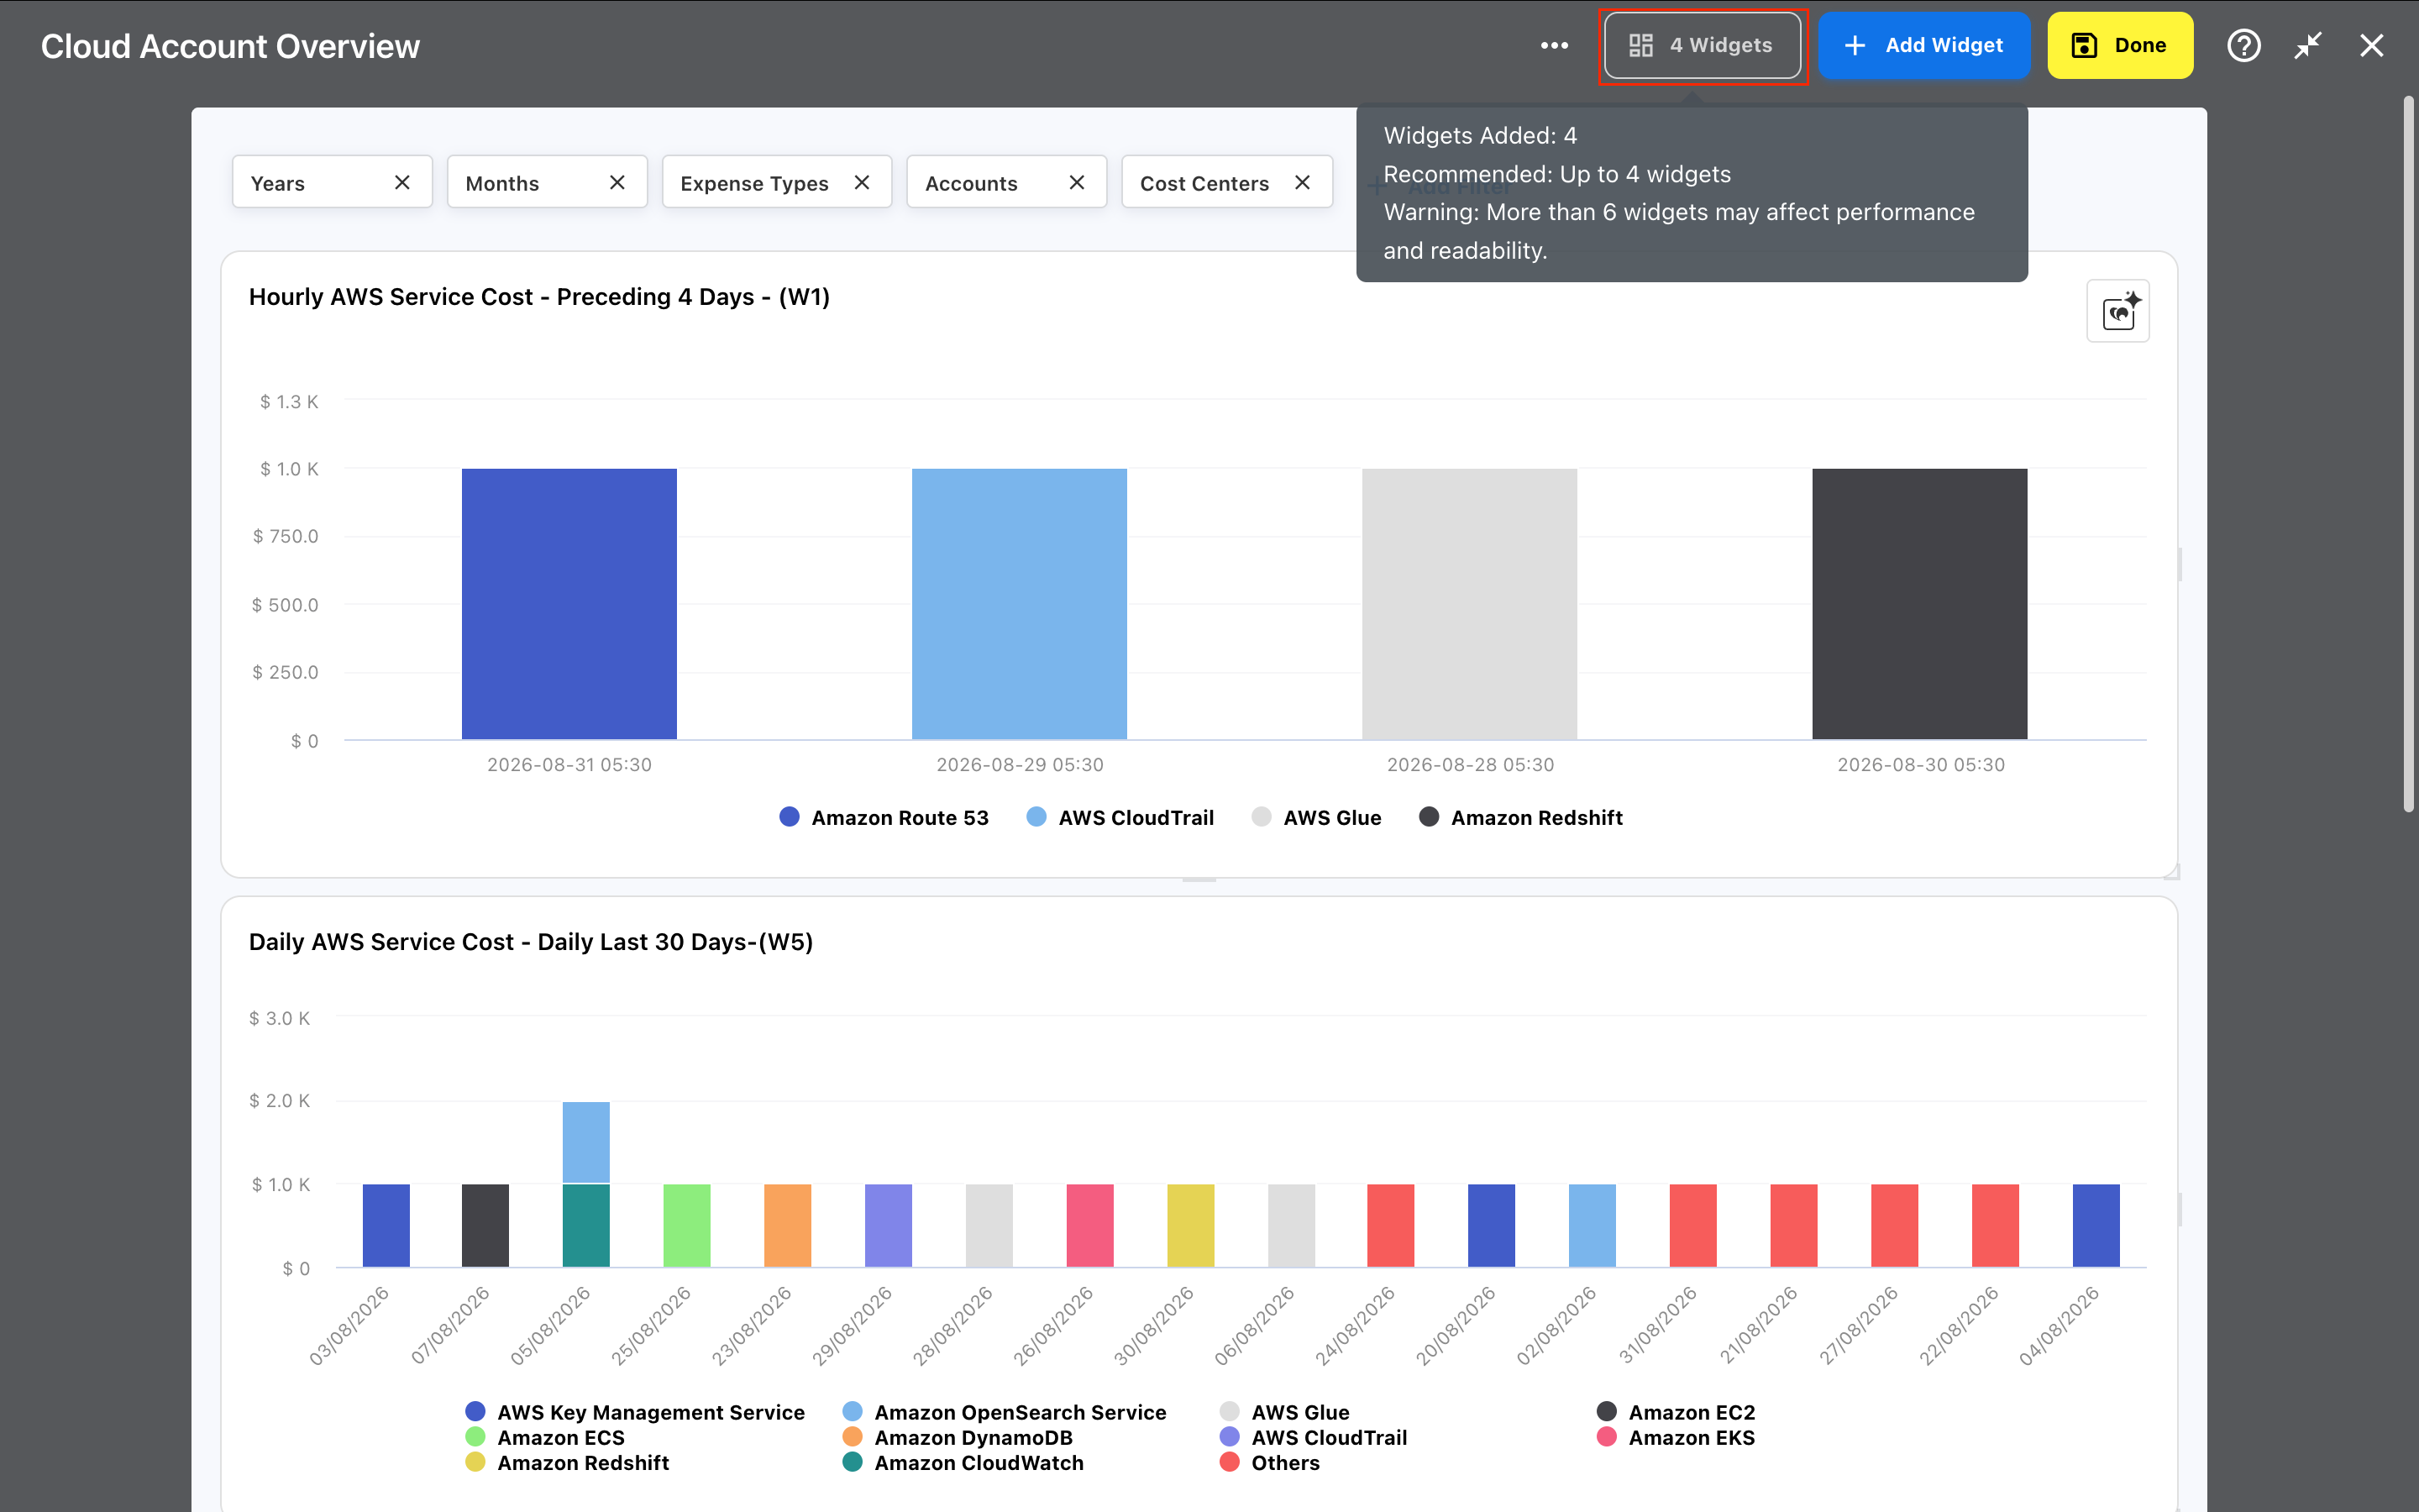The width and height of the screenshot is (2419, 1512).
Task: Toggle Amazon Redshift legend in W1 chart
Action: tap(1520, 817)
